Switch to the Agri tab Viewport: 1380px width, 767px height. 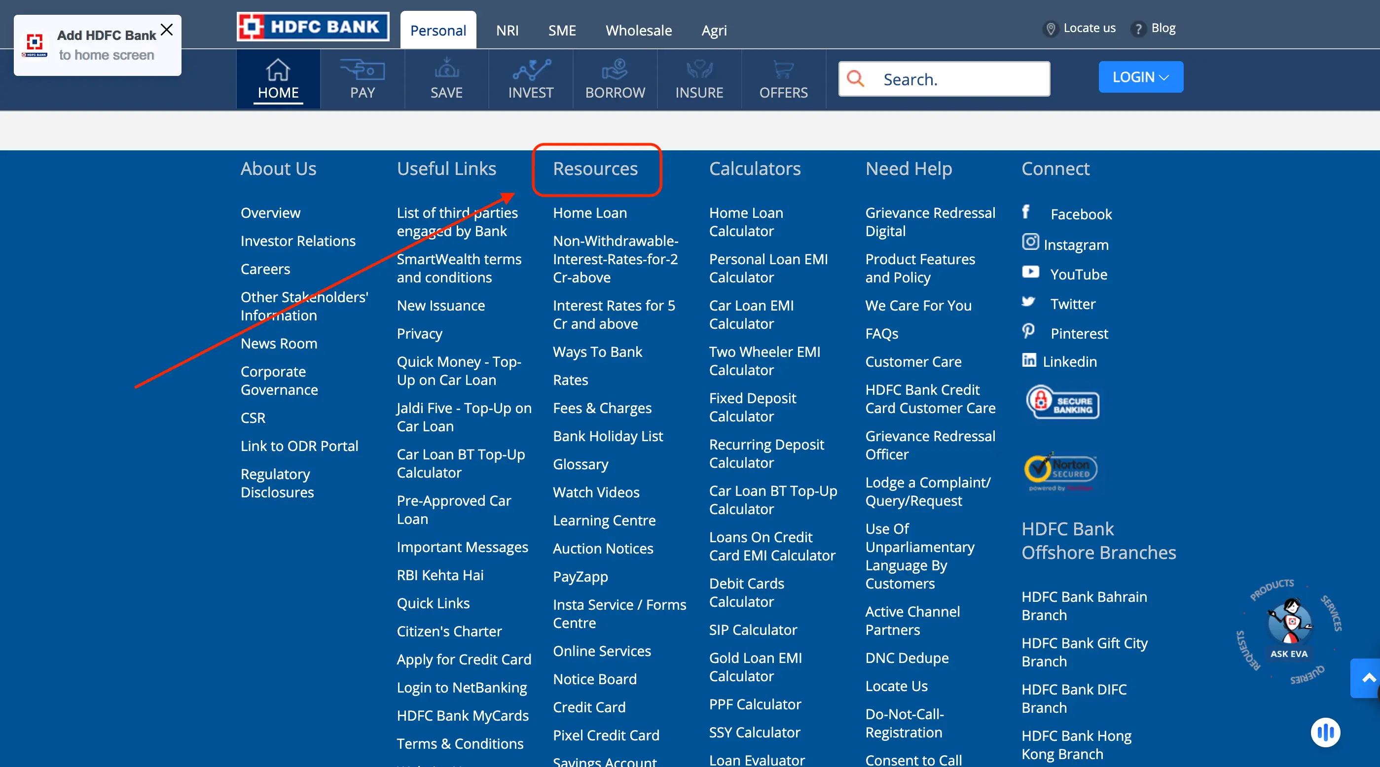[714, 31]
